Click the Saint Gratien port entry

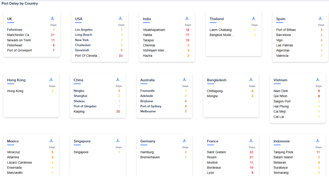pos(216,152)
